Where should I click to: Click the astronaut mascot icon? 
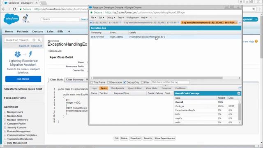(x=25, y=18)
